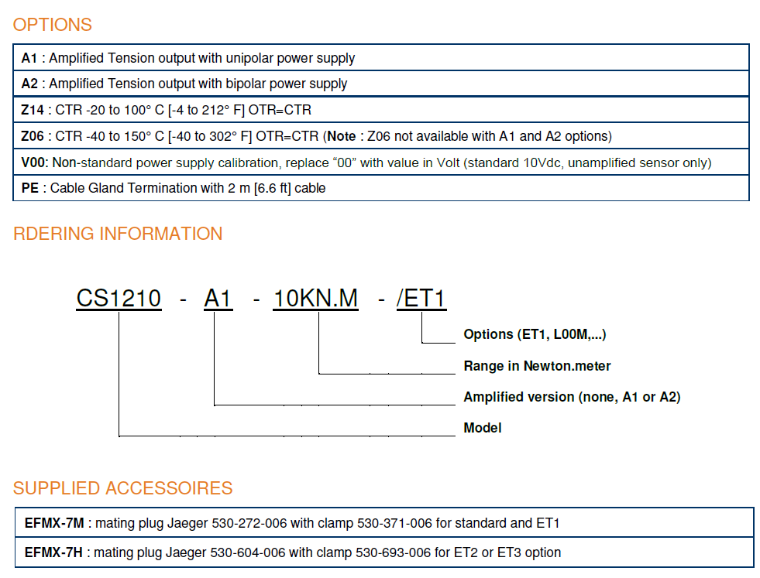This screenshot has width=760, height=578.
Task: Click the OPTIONS section heading
Action: coord(53,25)
